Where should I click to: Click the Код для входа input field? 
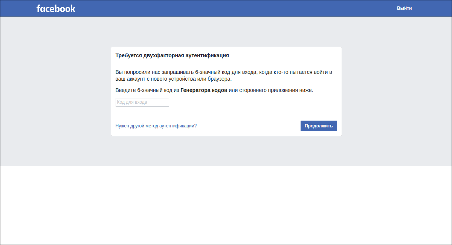[142, 102]
